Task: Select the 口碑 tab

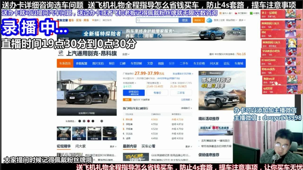Action: (122, 64)
